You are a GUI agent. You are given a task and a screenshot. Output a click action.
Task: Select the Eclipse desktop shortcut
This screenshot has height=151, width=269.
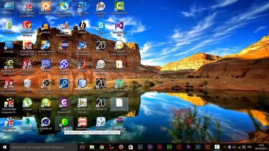point(64,47)
